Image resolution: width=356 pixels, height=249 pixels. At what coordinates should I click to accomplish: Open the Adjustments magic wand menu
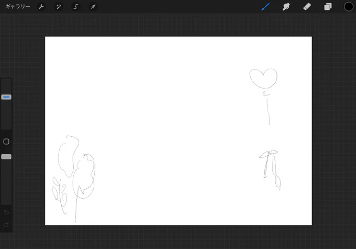pyautogui.click(x=58, y=7)
